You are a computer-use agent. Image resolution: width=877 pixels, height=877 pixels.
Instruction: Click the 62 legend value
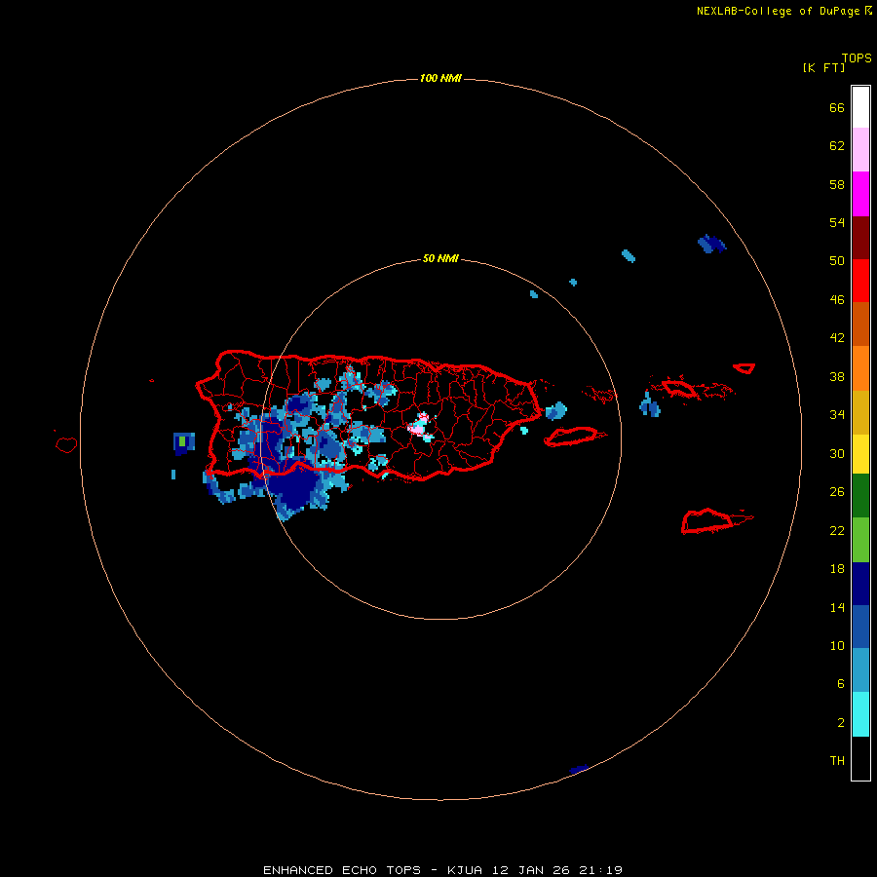coord(837,145)
